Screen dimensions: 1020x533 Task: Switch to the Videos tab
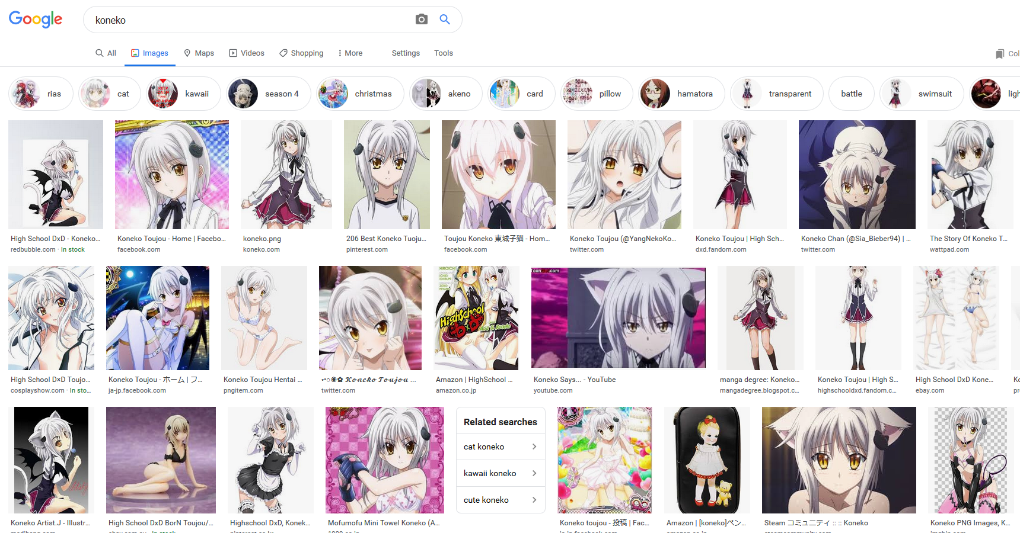(247, 53)
